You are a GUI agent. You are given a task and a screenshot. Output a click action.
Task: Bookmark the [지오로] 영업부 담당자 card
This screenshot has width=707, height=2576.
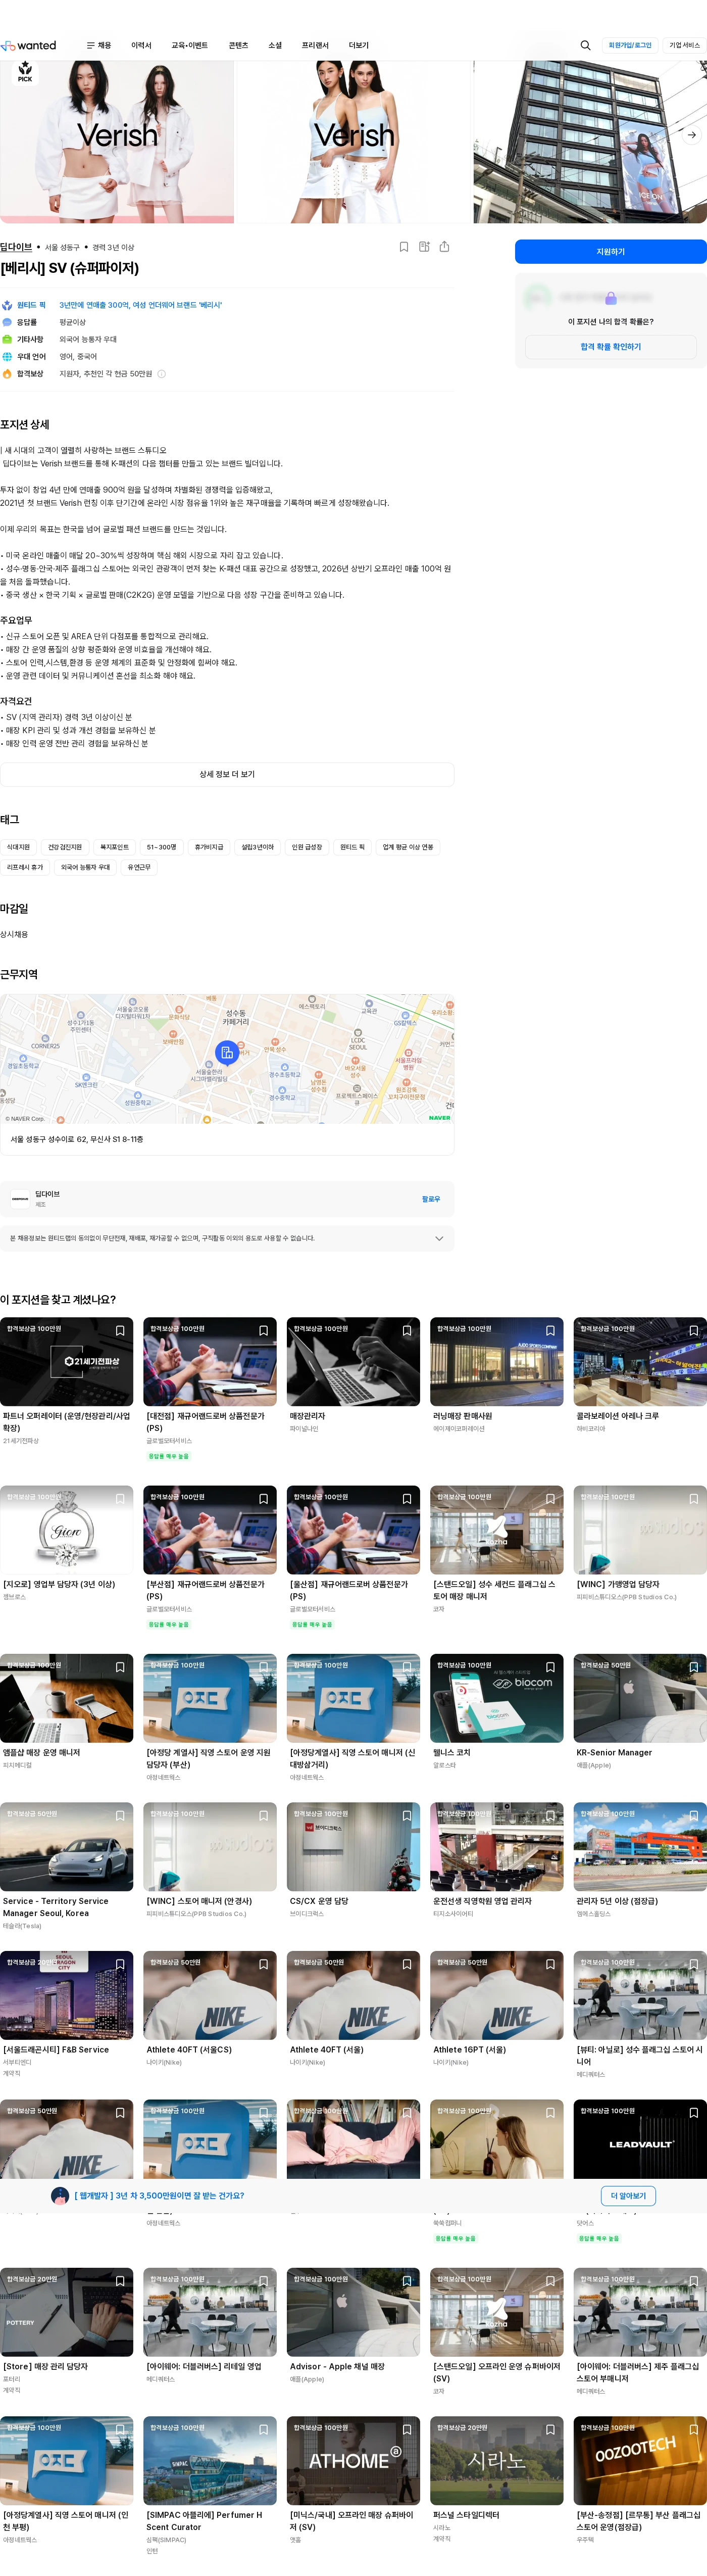tap(120, 1499)
